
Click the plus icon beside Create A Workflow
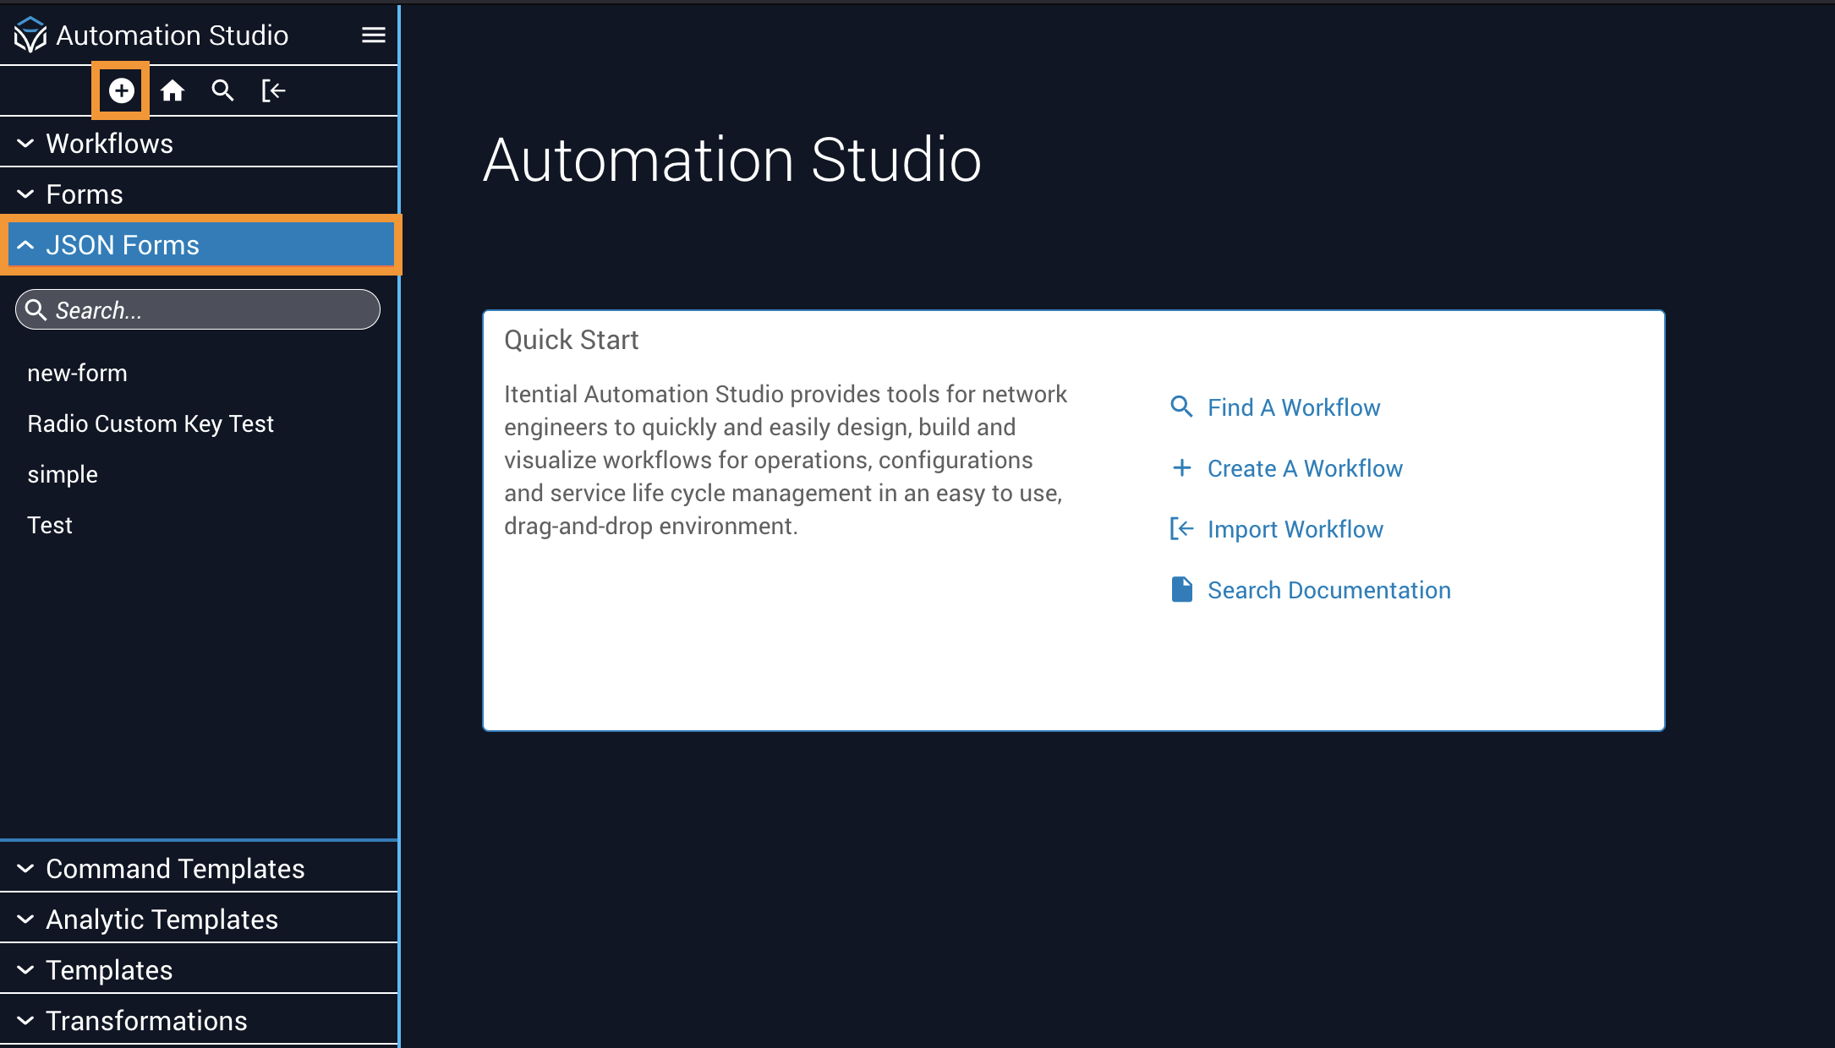(x=1181, y=468)
